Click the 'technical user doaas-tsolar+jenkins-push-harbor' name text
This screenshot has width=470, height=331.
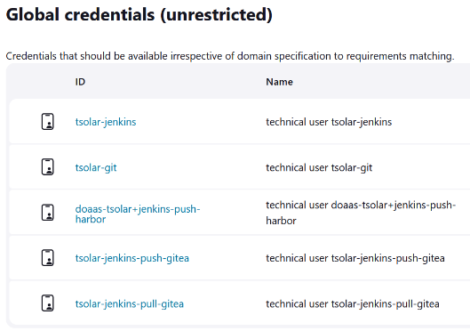(361, 213)
